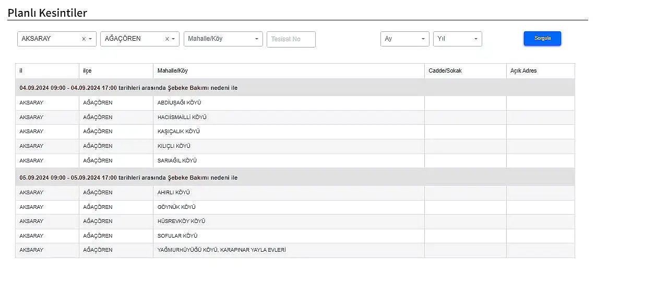This screenshot has height=294, width=668.
Task: Expand the Ay month selector
Action: (404, 39)
